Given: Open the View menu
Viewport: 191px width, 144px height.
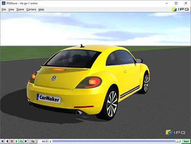Looking at the screenshot, I should coord(11,10).
